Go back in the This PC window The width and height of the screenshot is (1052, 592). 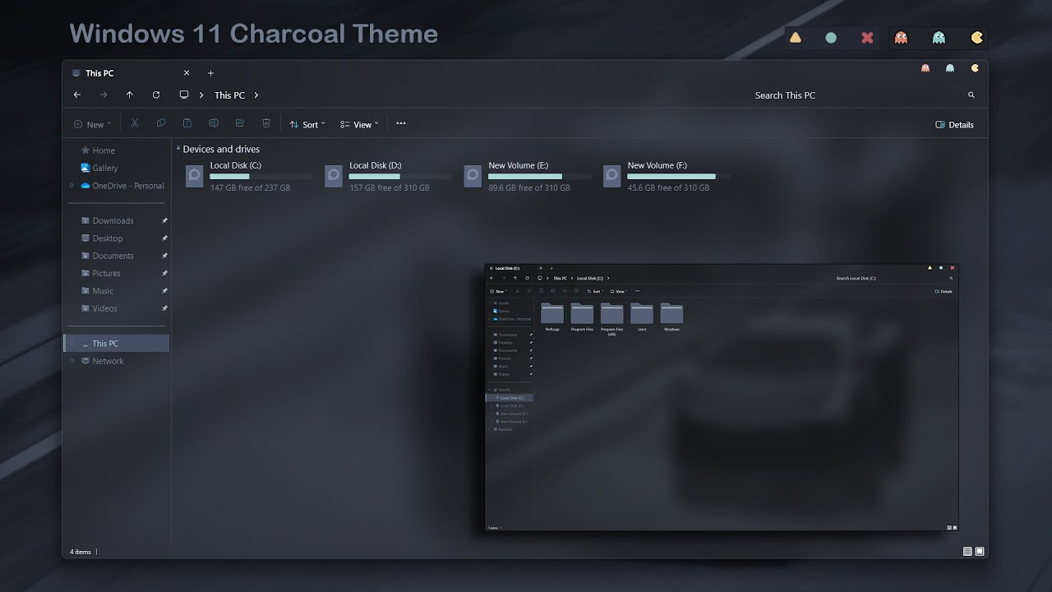point(77,95)
